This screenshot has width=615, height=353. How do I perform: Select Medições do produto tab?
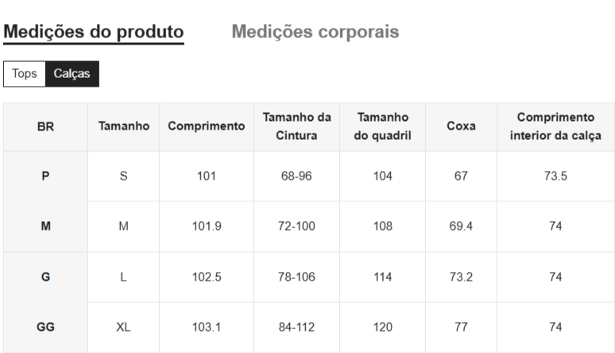tap(94, 32)
